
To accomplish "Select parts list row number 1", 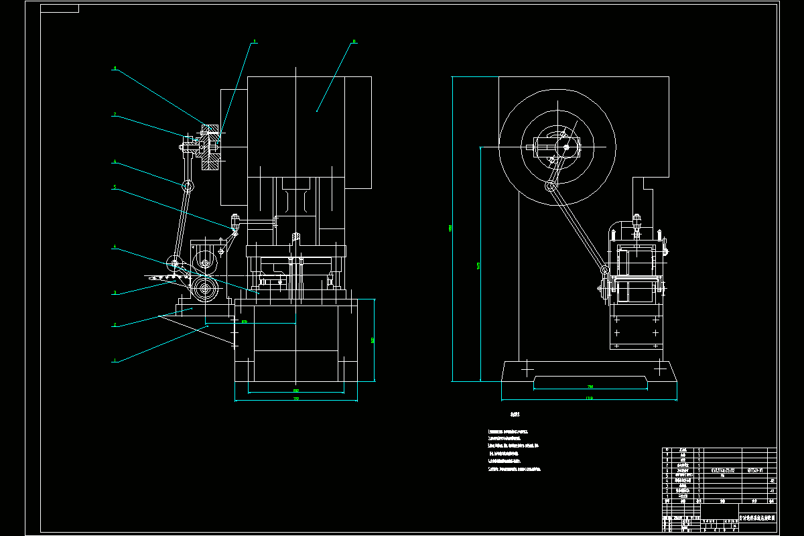I will tap(720, 496).
